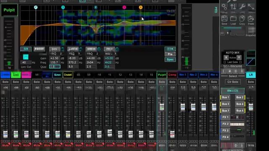Click the High band gain field +5.00
269x151 pixels.
[109, 58]
